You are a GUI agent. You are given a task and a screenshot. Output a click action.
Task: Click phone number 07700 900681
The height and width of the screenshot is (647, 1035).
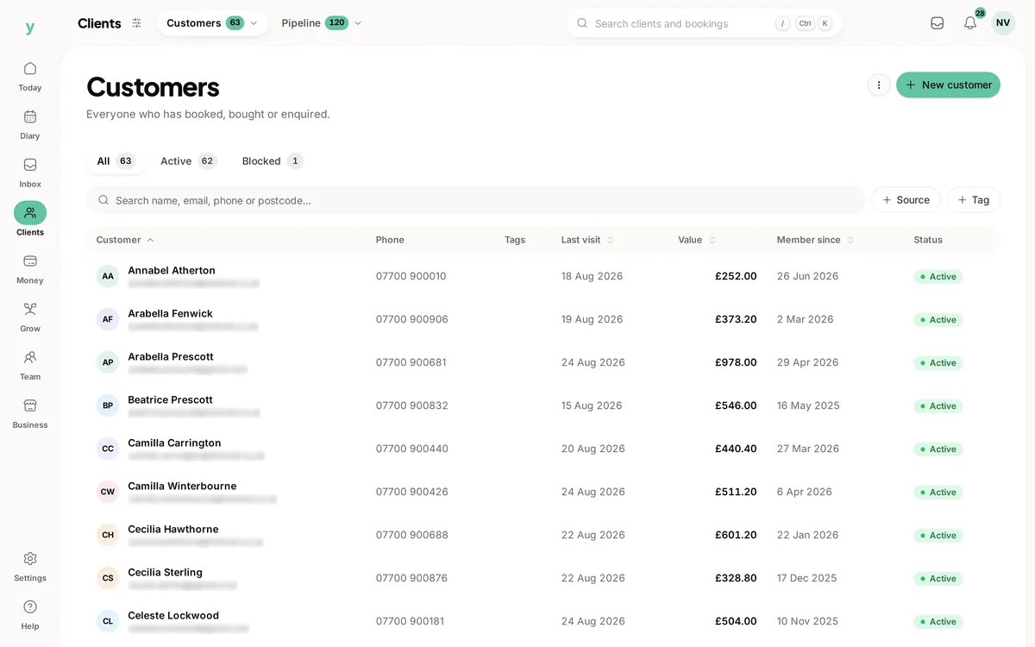411,362
